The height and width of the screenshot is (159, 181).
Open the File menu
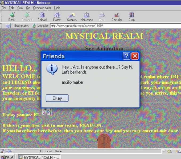click(x=3, y=8)
